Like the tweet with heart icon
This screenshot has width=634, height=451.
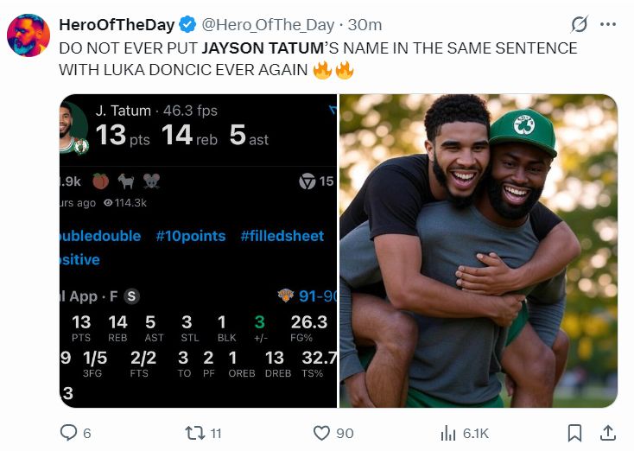[x=321, y=433]
